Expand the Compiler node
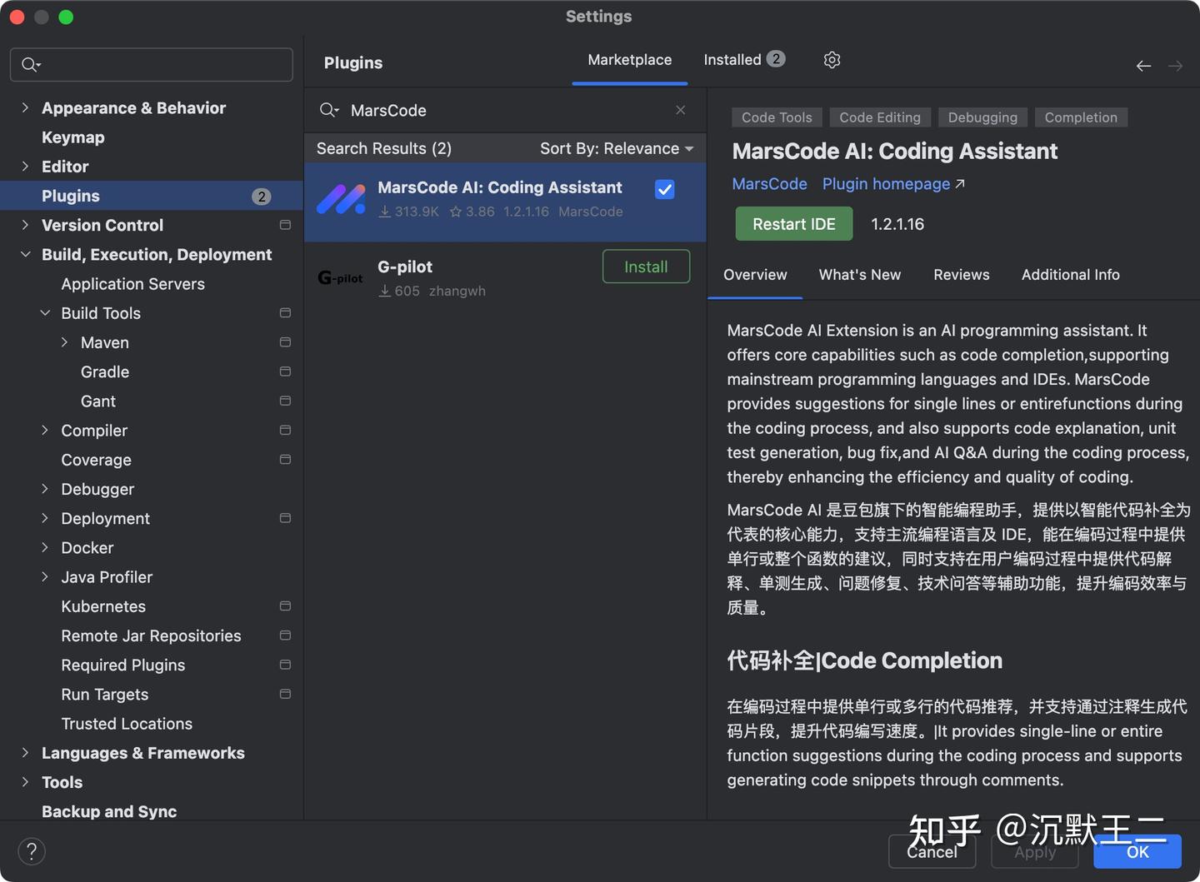The height and width of the screenshot is (882, 1200). (45, 431)
